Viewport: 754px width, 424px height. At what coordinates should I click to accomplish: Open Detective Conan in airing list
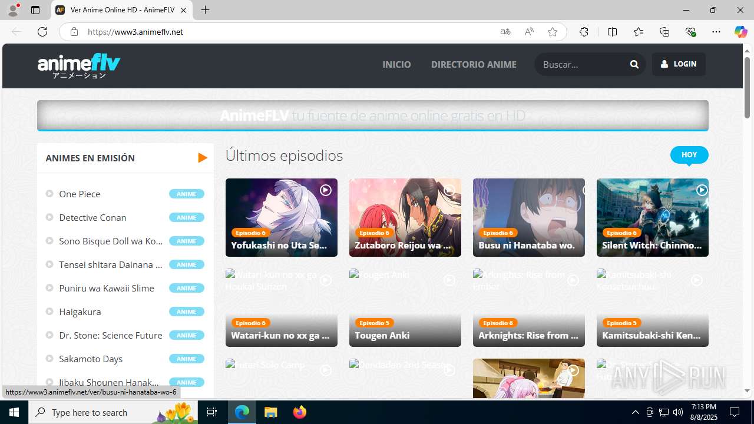[x=92, y=217]
